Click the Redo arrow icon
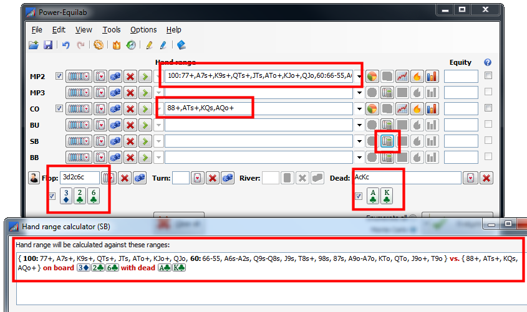Image resolution: width=527 pixels, height=312 pixels. tap(80, 45)
